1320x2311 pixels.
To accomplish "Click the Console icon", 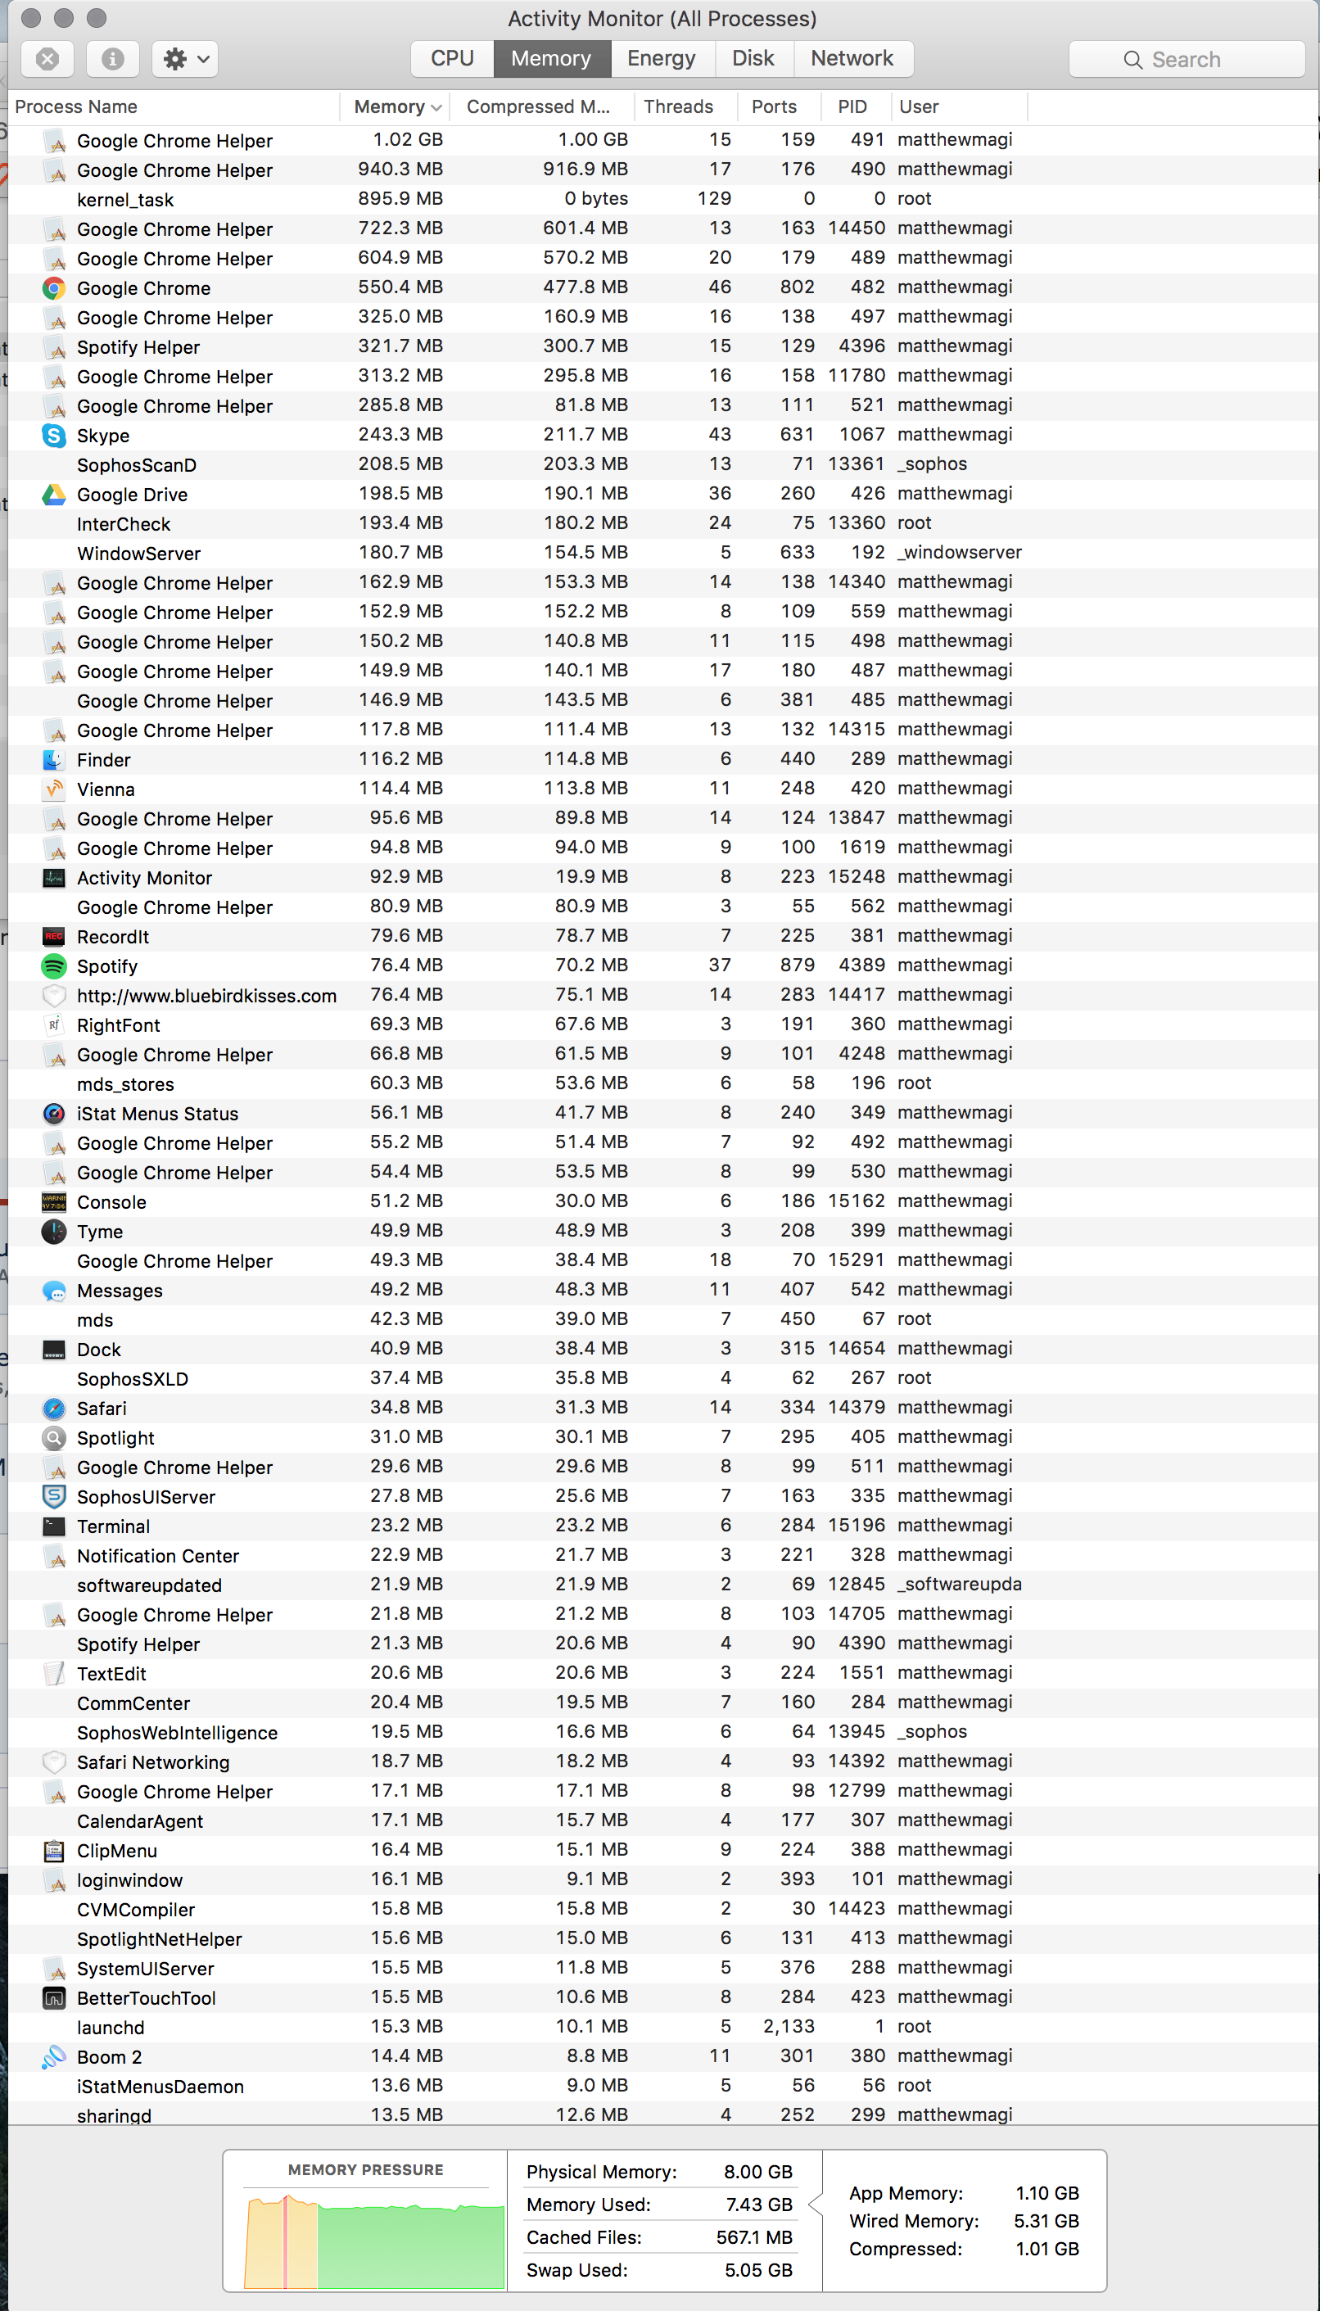I will point(54,1202).
